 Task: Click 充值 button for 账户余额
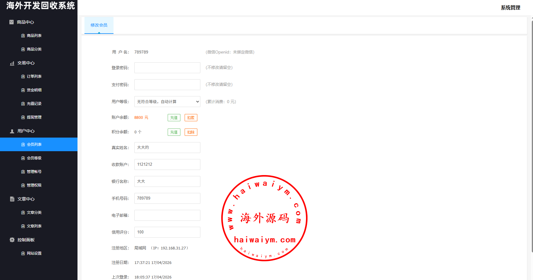coord(174,118)
